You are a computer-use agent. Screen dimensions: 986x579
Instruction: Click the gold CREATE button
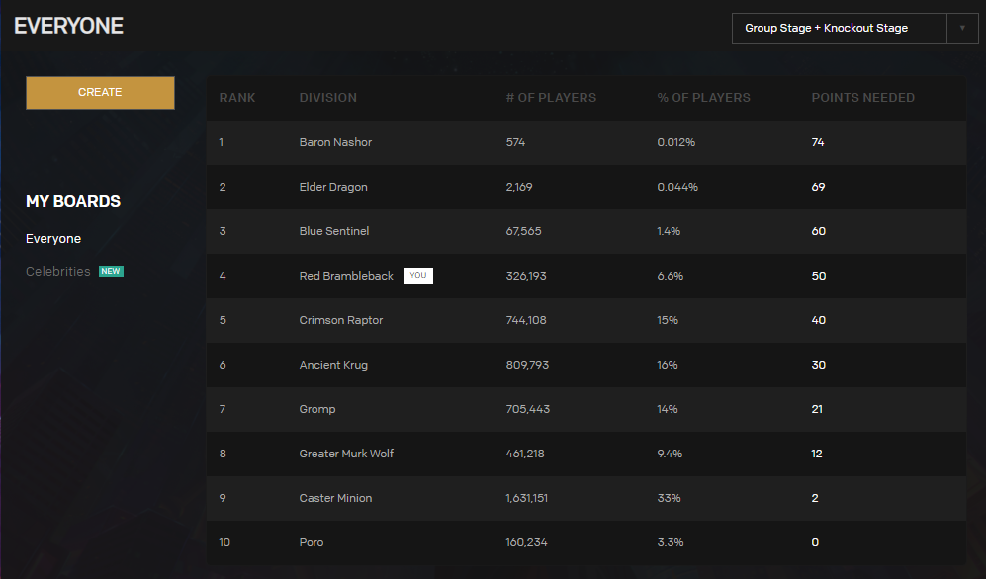tap(100, 92)
